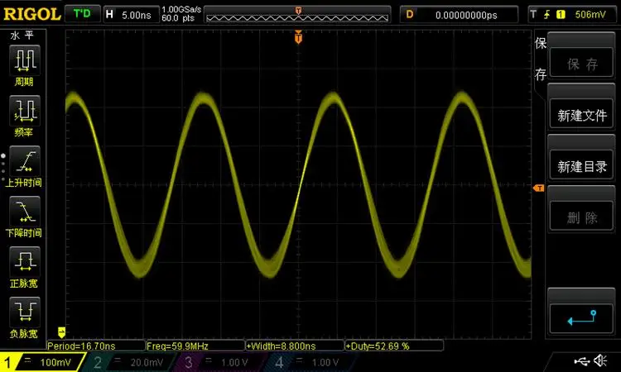621x372 pixels.
Task: Click the RIGOL logo
Action: (x=31, y=14)
